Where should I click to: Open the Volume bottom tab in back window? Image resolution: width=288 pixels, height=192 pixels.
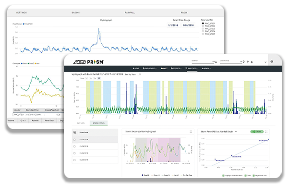tap(11, 120)
